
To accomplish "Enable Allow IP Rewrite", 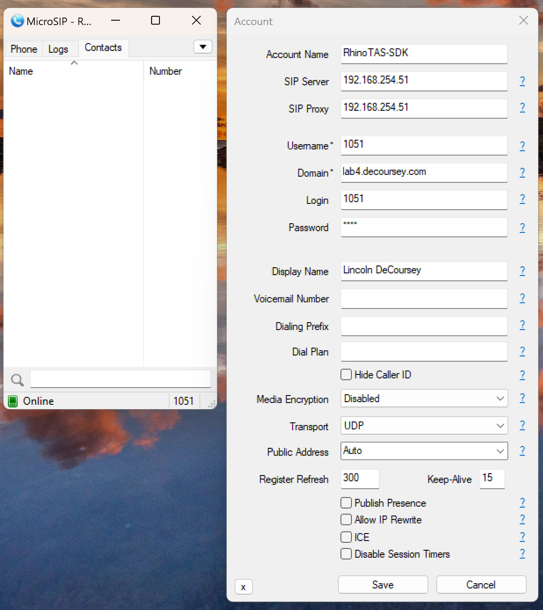I will coord(346,519).
